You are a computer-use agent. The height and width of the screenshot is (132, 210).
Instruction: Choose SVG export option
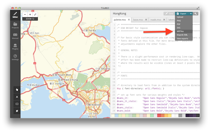pyautogui.click(x=184, y=28)
